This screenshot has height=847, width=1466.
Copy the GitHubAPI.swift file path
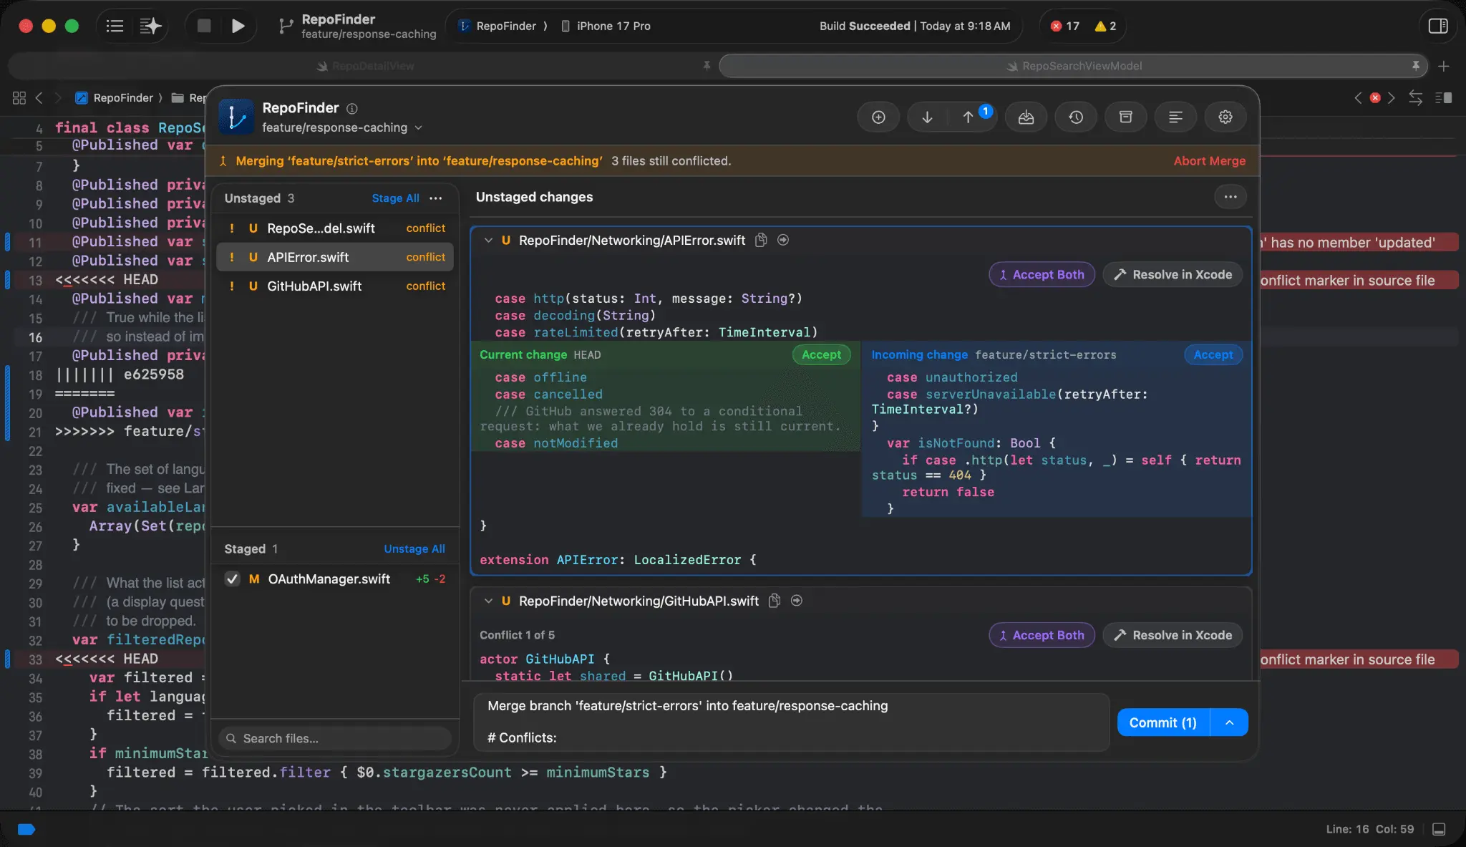[774, 601]
